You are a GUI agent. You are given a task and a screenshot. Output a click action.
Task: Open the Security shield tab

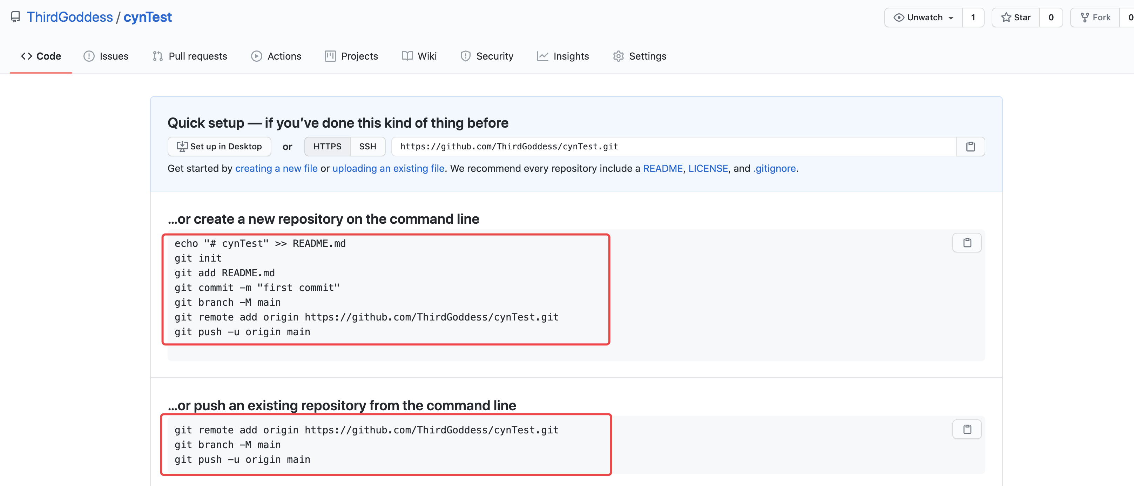pos(487,56)
